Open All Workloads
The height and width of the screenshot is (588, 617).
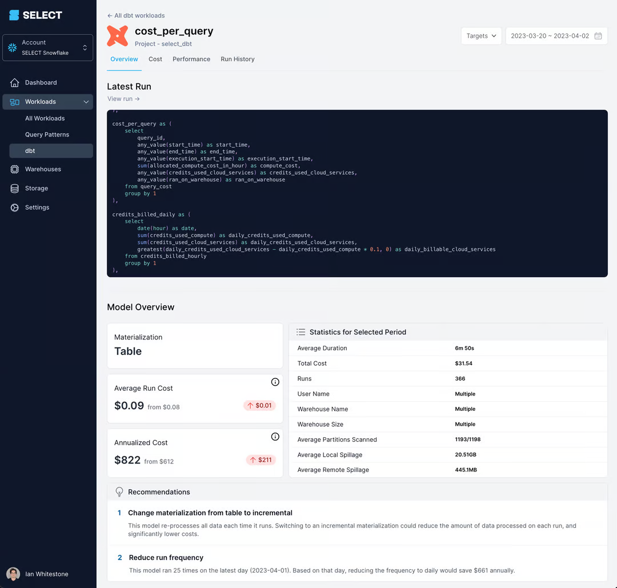point(45,118)
